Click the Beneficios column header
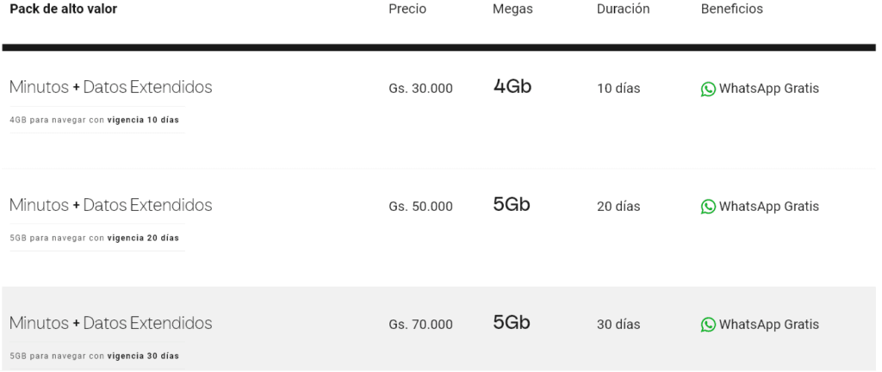 click(732, 9)
